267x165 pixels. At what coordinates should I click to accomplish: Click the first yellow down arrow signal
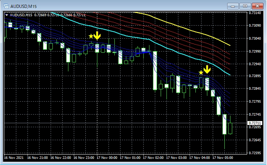tap(97, 35)
